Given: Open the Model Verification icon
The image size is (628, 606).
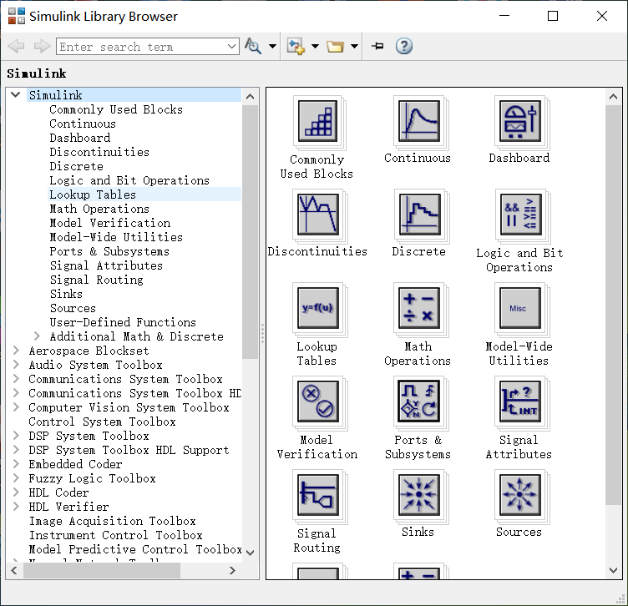Looking at the screenshot, I should point(317,402).
